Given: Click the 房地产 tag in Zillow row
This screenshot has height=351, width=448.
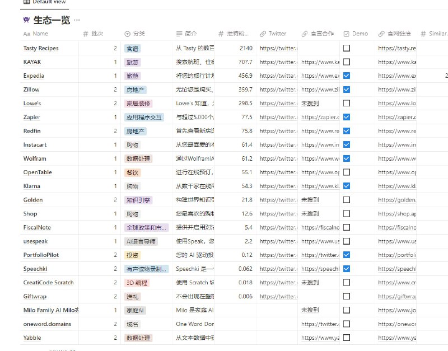Looking at the screenshot, I should pyautogui.click(x=136, y=90).
